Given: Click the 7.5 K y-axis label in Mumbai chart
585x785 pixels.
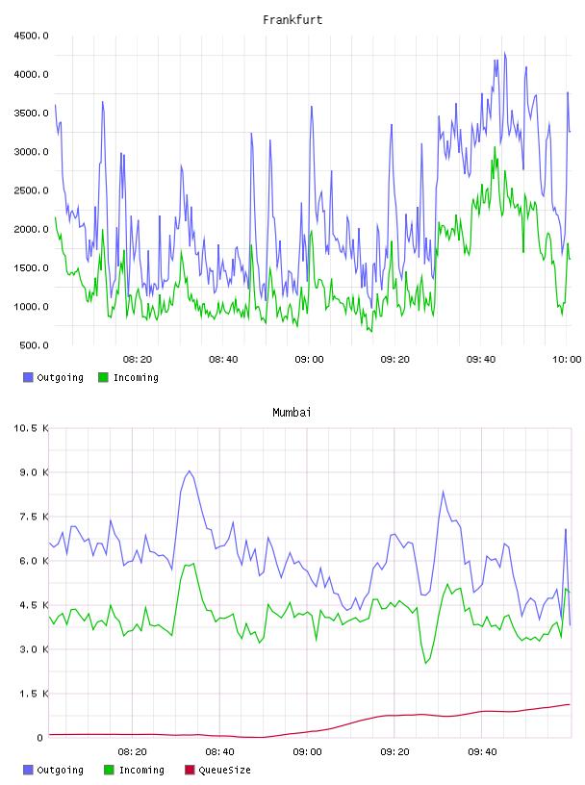Looking at the screenshot, I should point(34,517).
